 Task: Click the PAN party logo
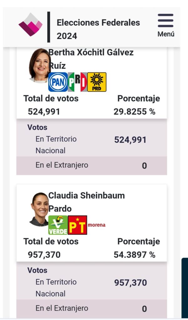[58, 82]
